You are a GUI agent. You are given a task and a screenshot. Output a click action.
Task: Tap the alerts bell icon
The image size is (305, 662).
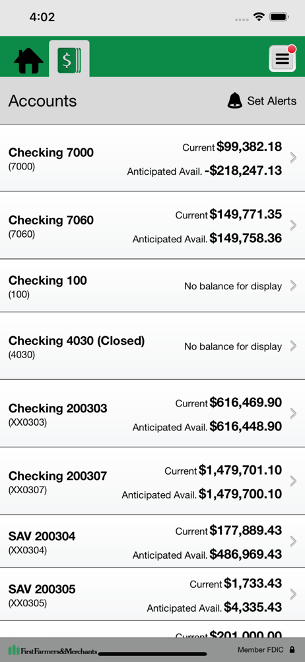(234, 101)
